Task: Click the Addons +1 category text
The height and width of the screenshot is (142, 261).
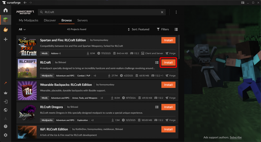Action: coord(56,53)
